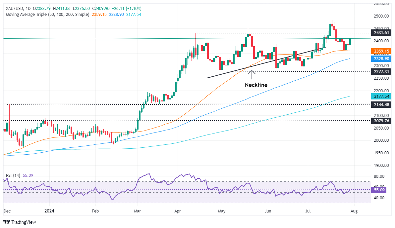The height and width of the screenshot is (228, 395).
Task: Click the 2079.76 horizontal level label
Action: 381,121
